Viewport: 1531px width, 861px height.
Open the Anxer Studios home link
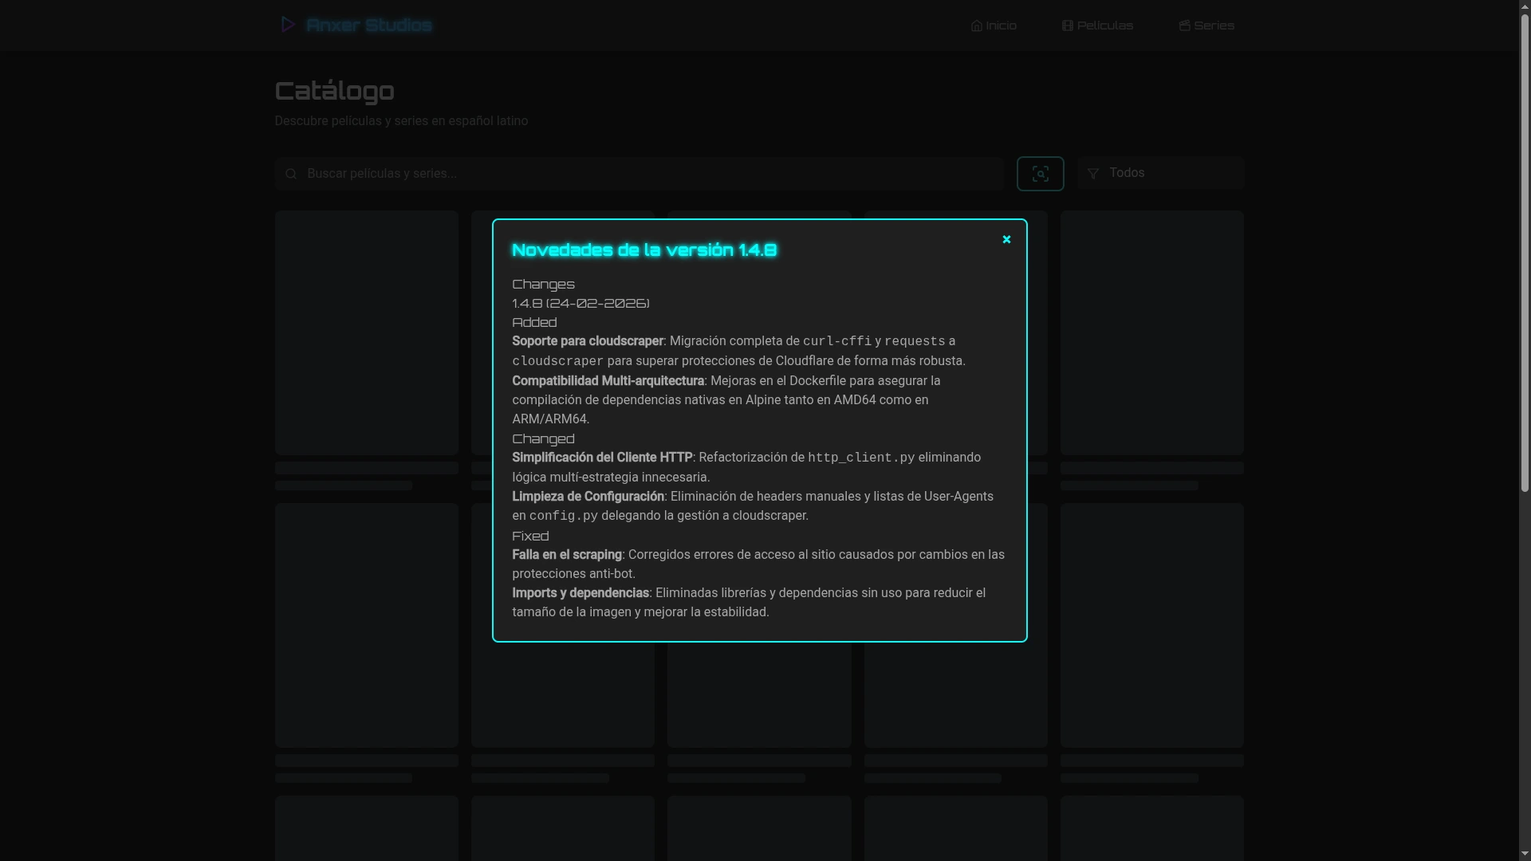click(x=356, y=25)
